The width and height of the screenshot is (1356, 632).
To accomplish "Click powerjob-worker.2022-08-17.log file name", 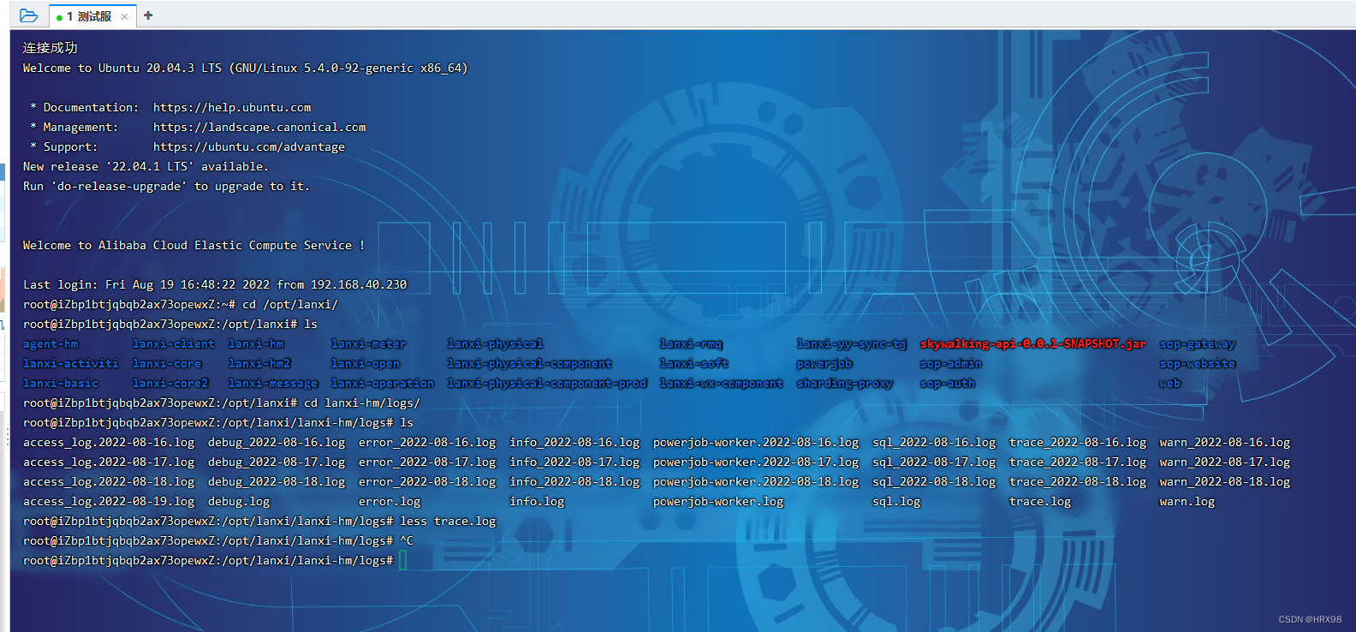I will pyautogui.click(x=756, y=462).
